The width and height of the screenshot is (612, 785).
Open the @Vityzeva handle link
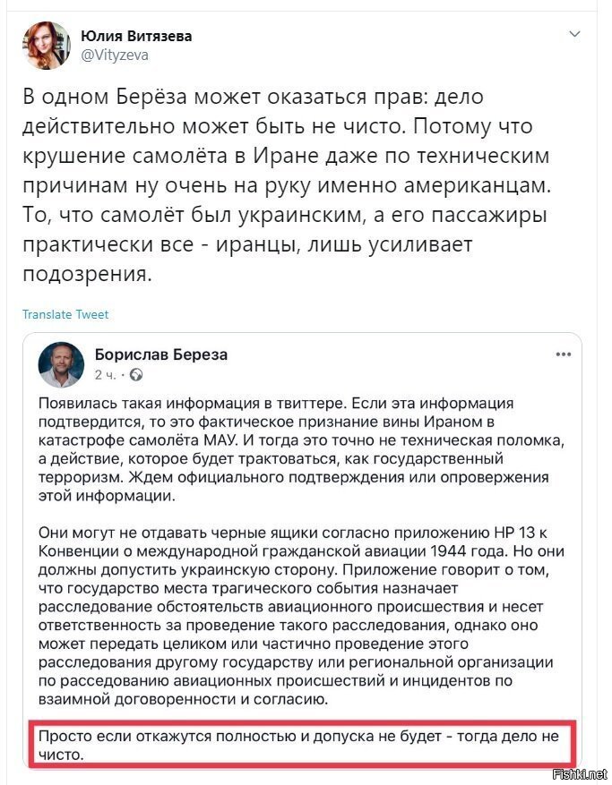(x=115, y=55)
